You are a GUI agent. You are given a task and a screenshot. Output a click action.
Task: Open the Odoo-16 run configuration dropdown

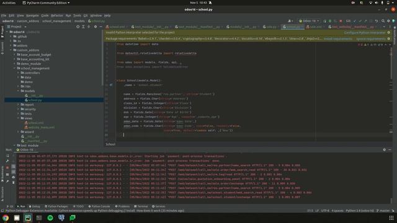309,21
